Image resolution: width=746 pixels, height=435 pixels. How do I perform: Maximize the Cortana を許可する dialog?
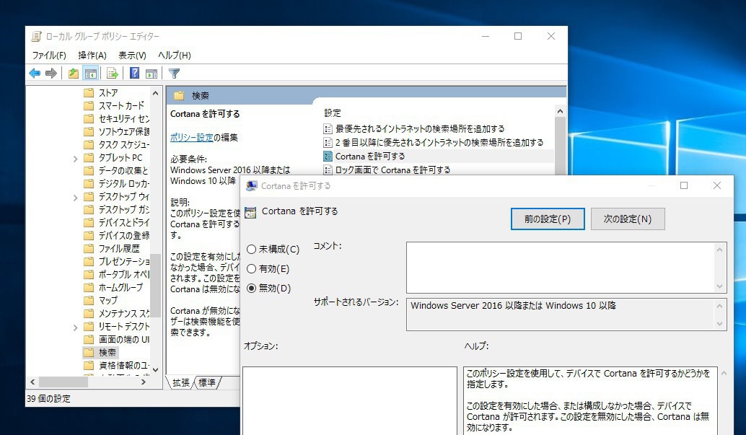684,185
